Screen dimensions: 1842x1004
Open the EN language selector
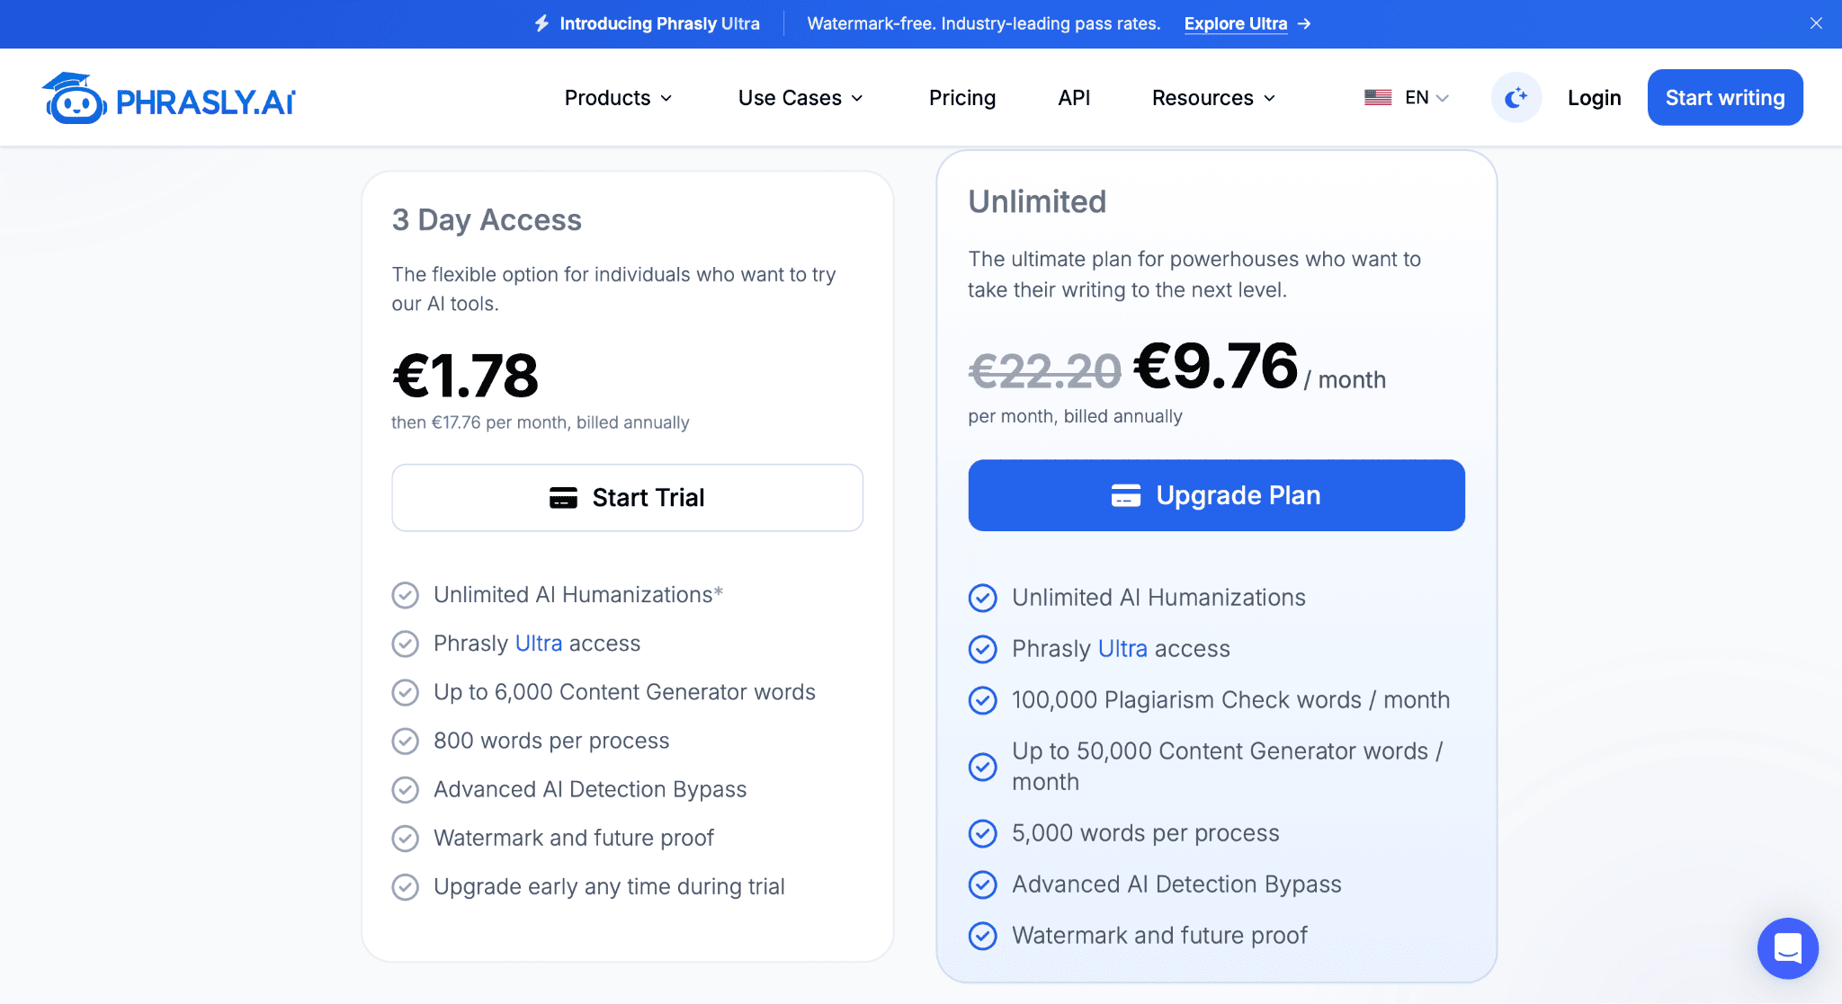pos(1407,97)
